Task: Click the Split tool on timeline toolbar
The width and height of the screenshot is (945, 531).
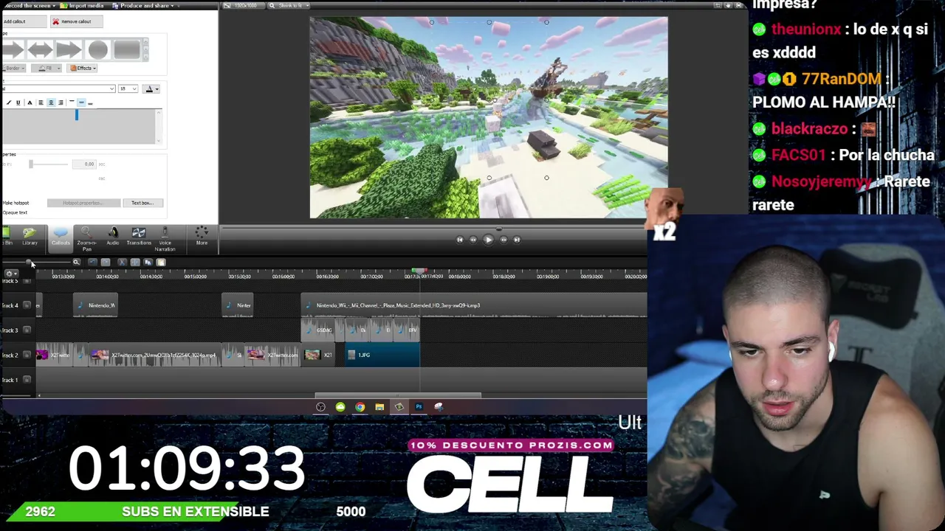Action: click(x=134, y=262)
